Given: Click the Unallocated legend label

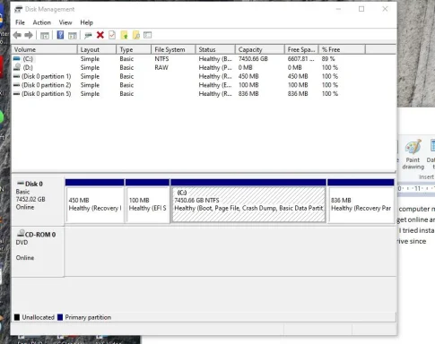Looking at the screenshot, I should tap(38, 317).
